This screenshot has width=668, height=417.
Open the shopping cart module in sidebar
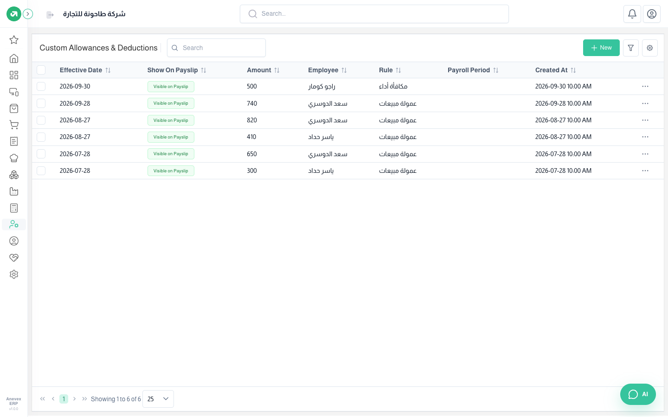tap(14, 125)
